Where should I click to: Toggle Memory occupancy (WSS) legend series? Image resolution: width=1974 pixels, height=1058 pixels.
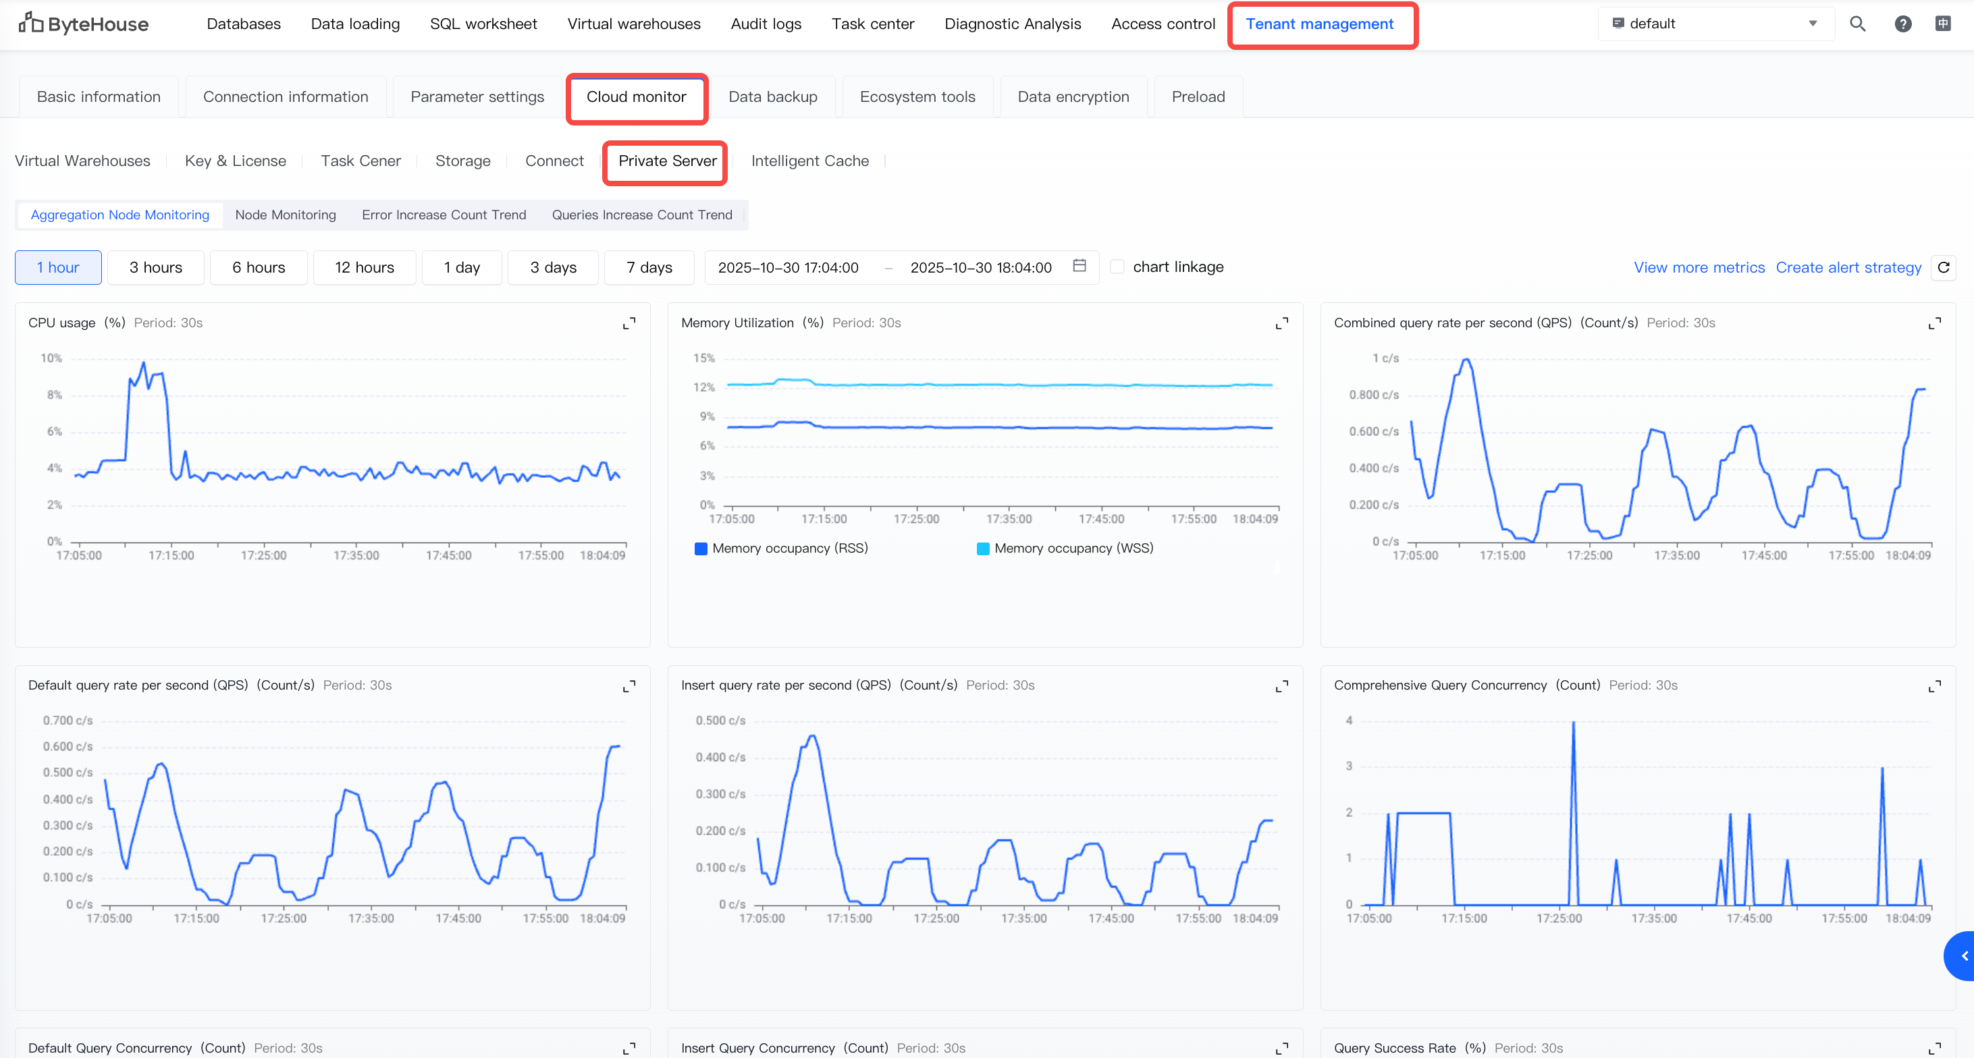click(1065, 549)
